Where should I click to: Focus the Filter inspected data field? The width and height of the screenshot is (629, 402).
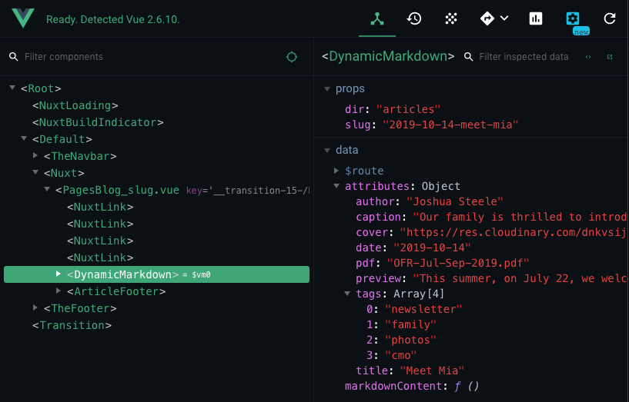pos(524,56)
